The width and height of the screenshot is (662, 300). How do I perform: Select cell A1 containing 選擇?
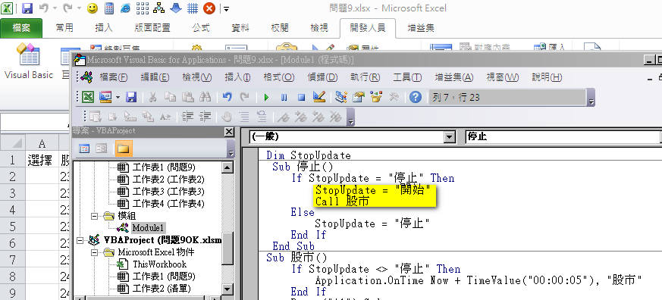coord(42,160)
